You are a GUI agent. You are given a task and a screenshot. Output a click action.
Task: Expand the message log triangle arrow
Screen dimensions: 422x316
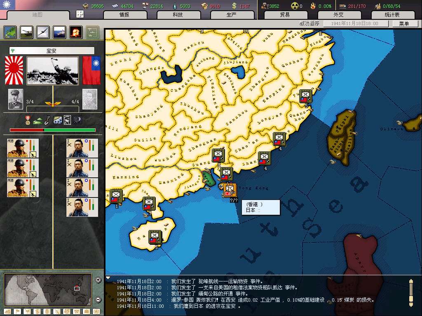tap(108, 278)
